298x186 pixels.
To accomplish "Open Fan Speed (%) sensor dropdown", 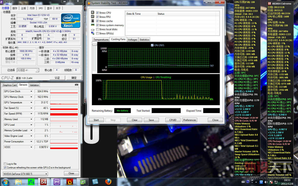I will click(x=31, y=108).
